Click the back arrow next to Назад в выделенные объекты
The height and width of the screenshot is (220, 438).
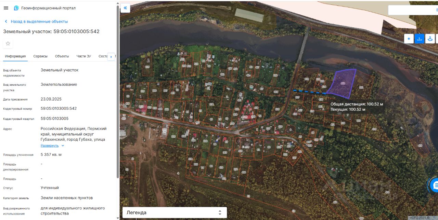click(6, 22)
